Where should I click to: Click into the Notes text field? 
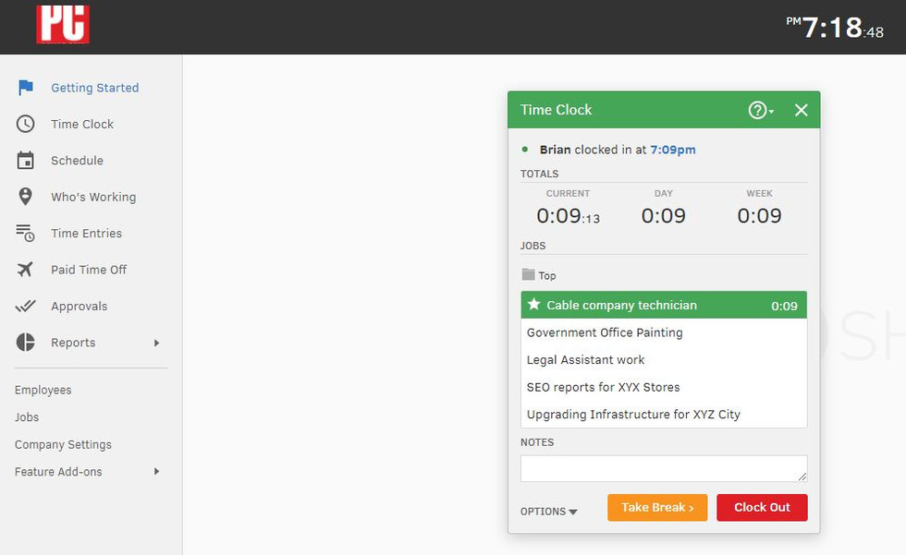click(663, 468)
